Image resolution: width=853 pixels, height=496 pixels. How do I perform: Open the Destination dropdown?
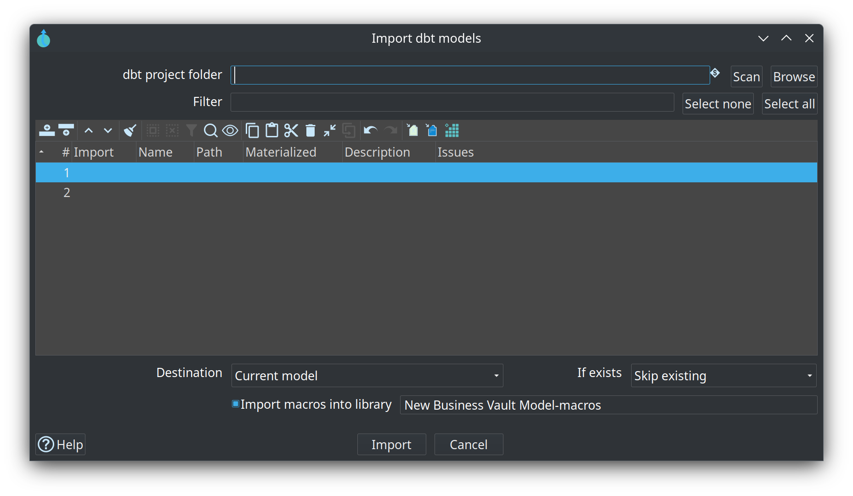coord(367,376)
